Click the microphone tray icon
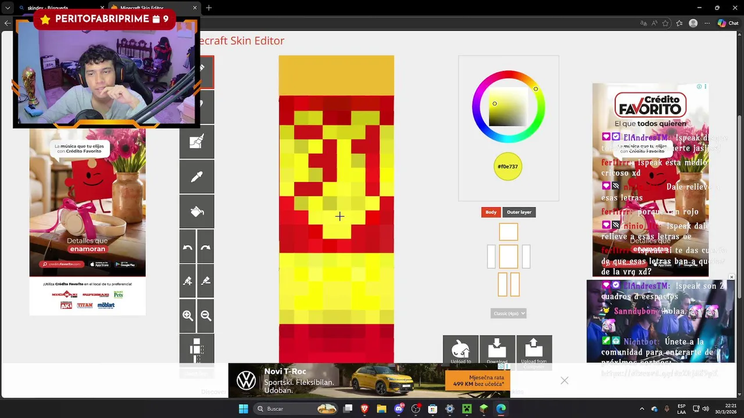The image size is (744, 418). coord(667,409)
